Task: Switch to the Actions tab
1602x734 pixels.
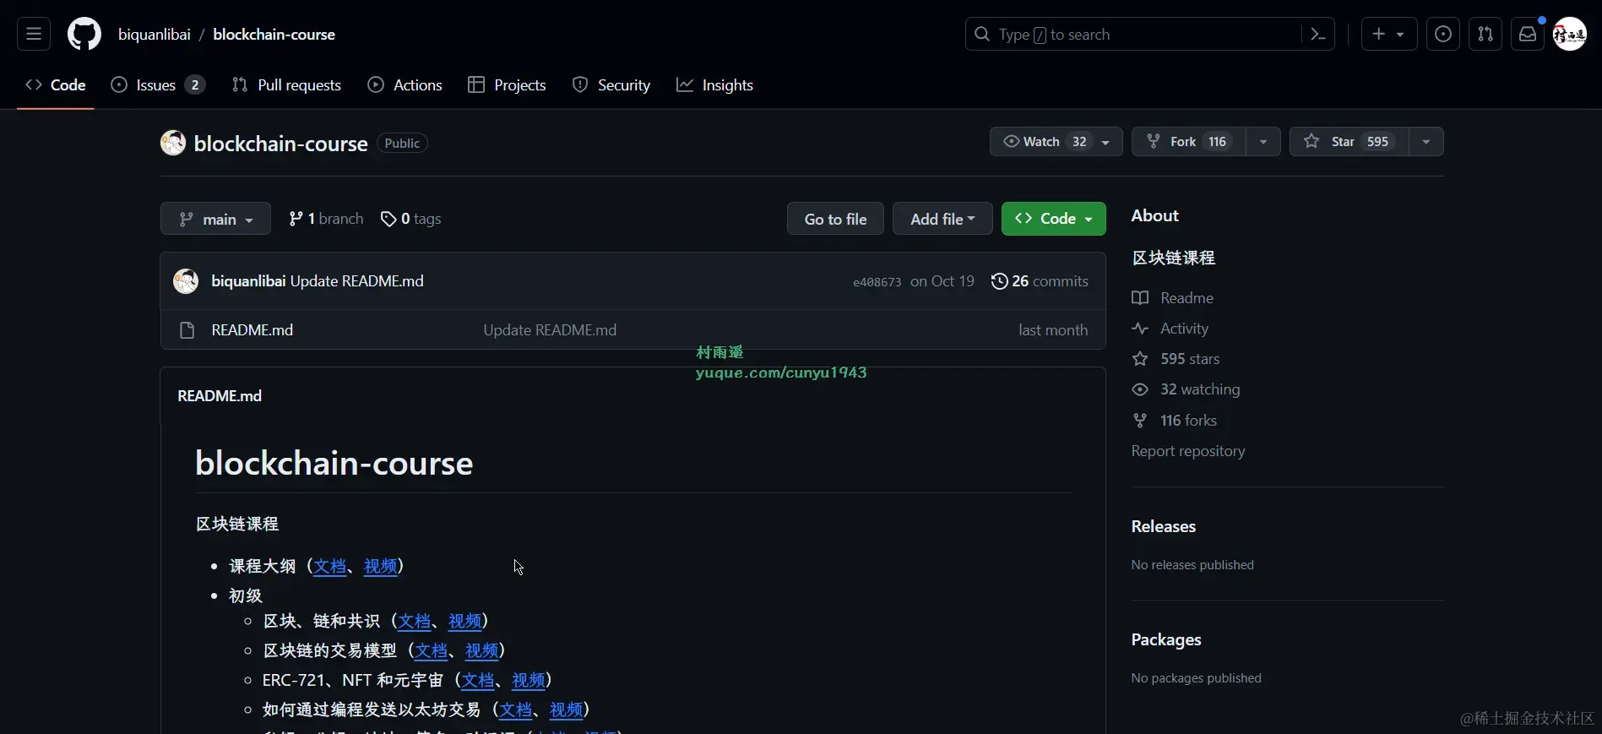Action: point(405,84)
